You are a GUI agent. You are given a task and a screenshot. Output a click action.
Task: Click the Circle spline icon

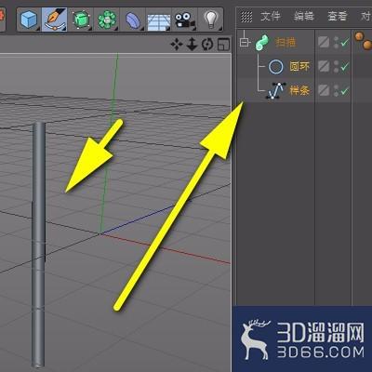click(275, 67)
